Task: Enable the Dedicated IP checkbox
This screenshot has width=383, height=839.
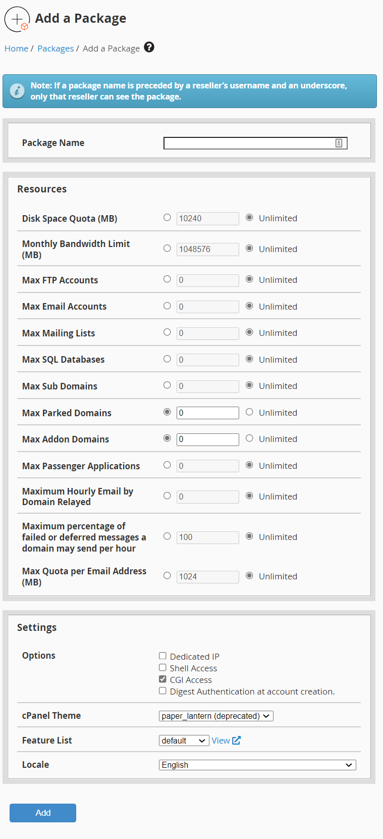Action: (x=162, y=656)
